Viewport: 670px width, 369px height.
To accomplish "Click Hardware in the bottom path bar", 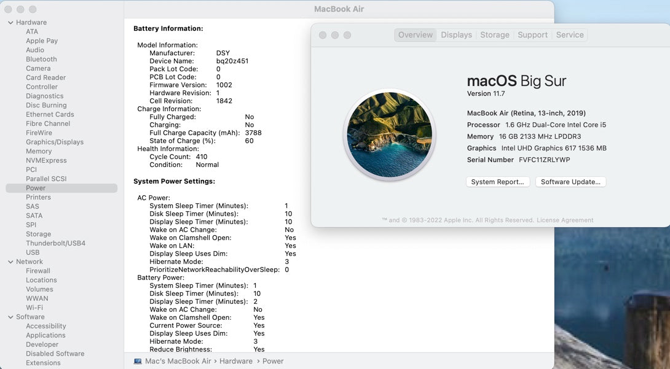I will pos(236,361).
